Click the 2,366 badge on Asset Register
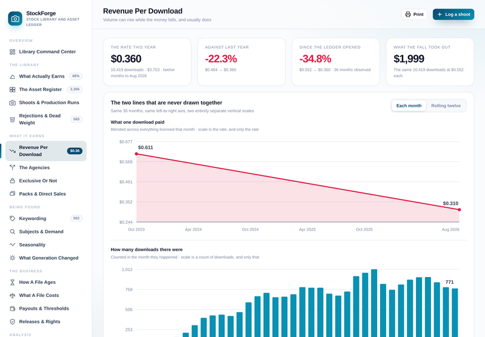 75,89
